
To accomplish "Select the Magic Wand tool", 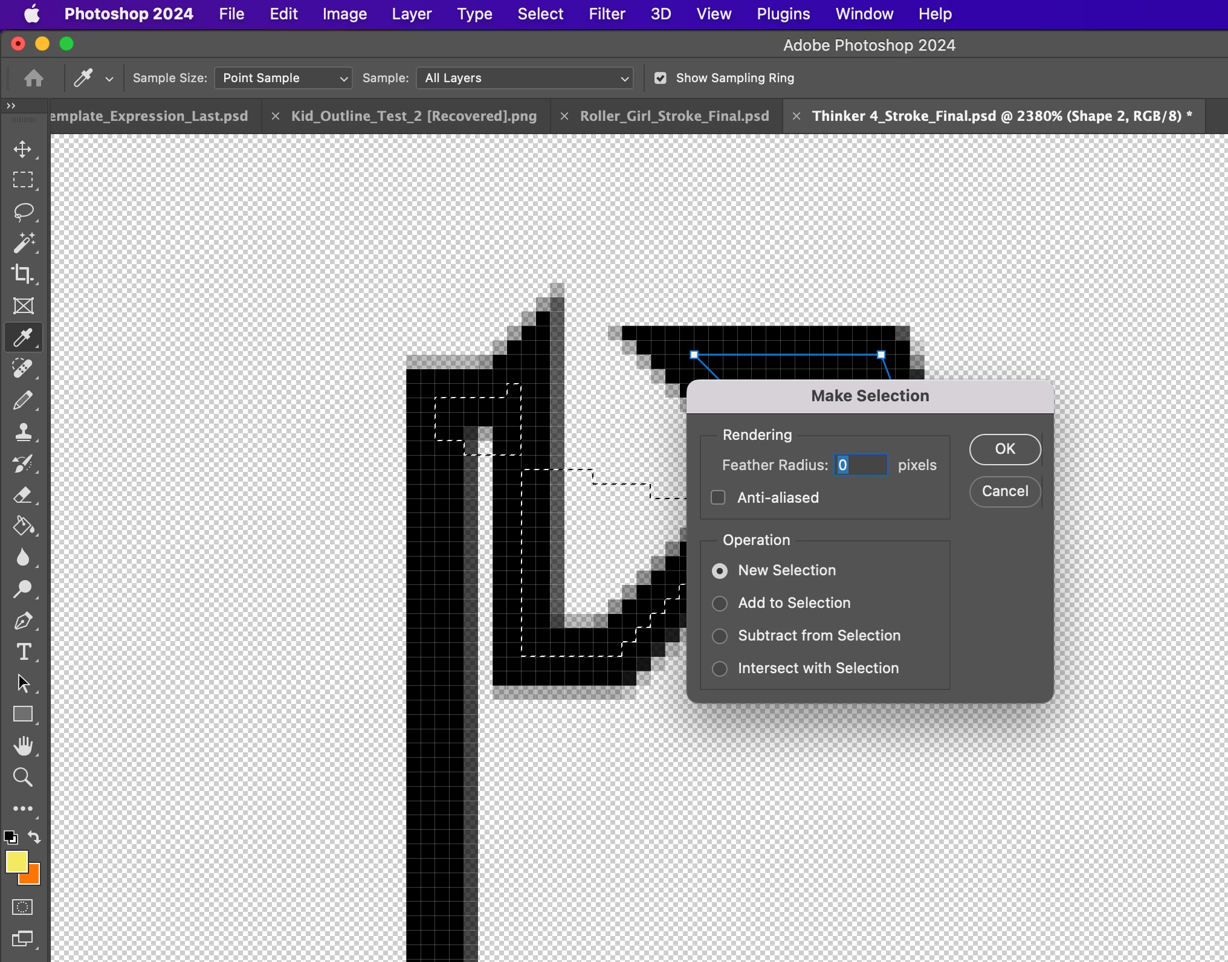I will click(23, 243).
